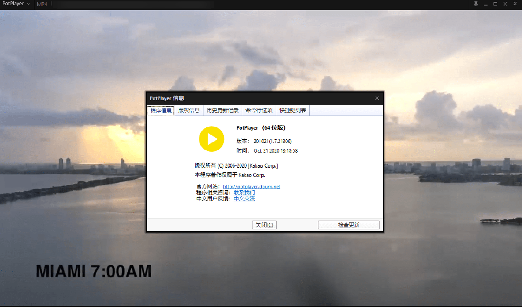Open the 历史更新记录 tab
Image resolution: width=522 pixels, height=307 pixels.
point(222,110)
